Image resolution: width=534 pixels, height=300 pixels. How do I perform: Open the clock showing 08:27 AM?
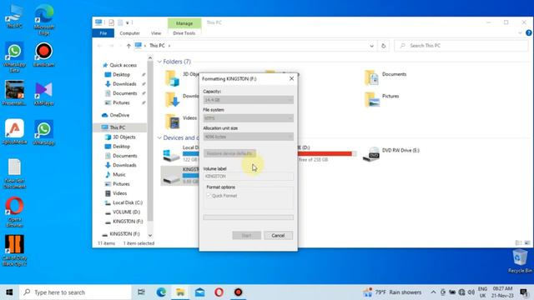coord(502,292)
